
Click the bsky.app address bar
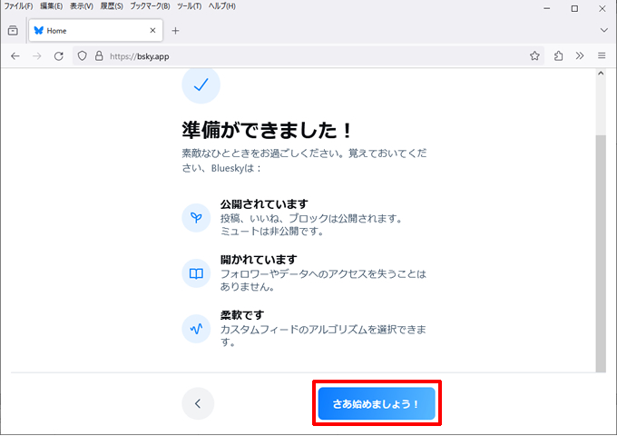pyautogui.click(x=308, y=56)
